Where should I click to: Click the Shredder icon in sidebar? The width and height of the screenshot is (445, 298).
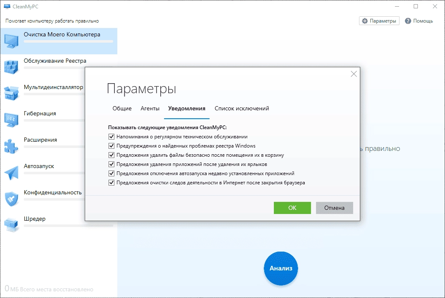click(x=11, y=225)
